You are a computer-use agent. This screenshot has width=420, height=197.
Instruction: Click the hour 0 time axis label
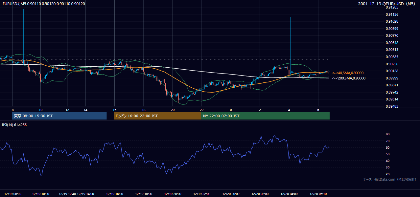pos(231,110)
